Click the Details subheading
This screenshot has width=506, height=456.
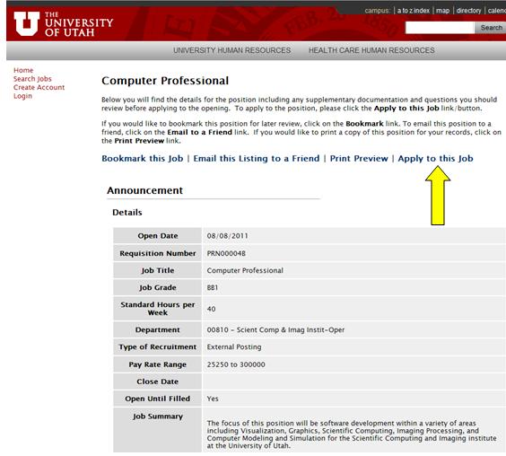click(127, 213)
